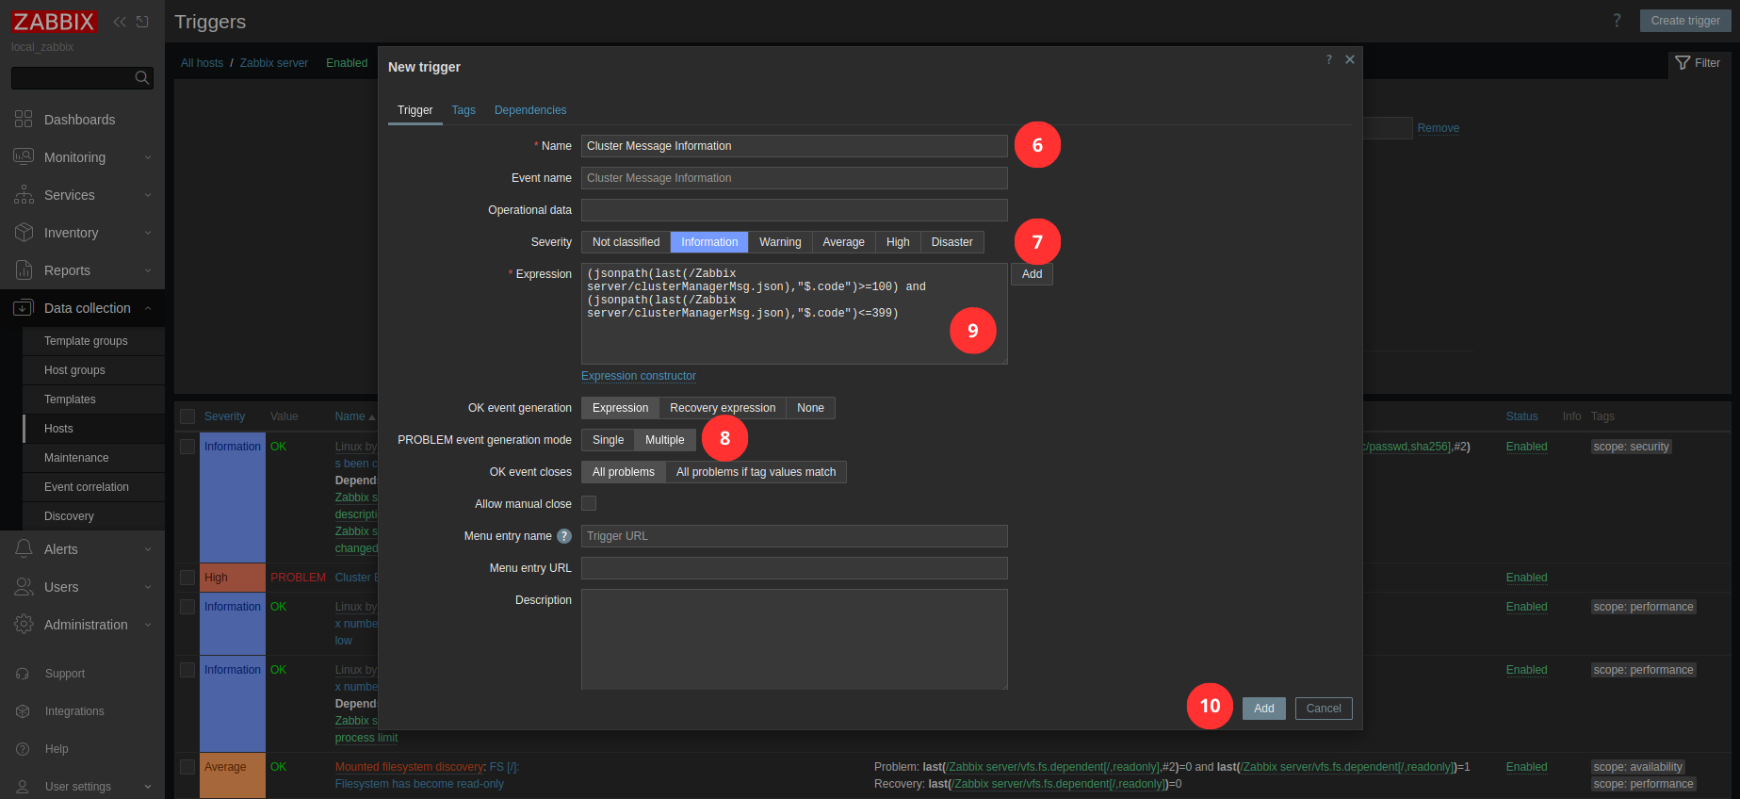Click the Filter funnel button
This screenshot has width=1740, height=799.
tap(1699, 63)
